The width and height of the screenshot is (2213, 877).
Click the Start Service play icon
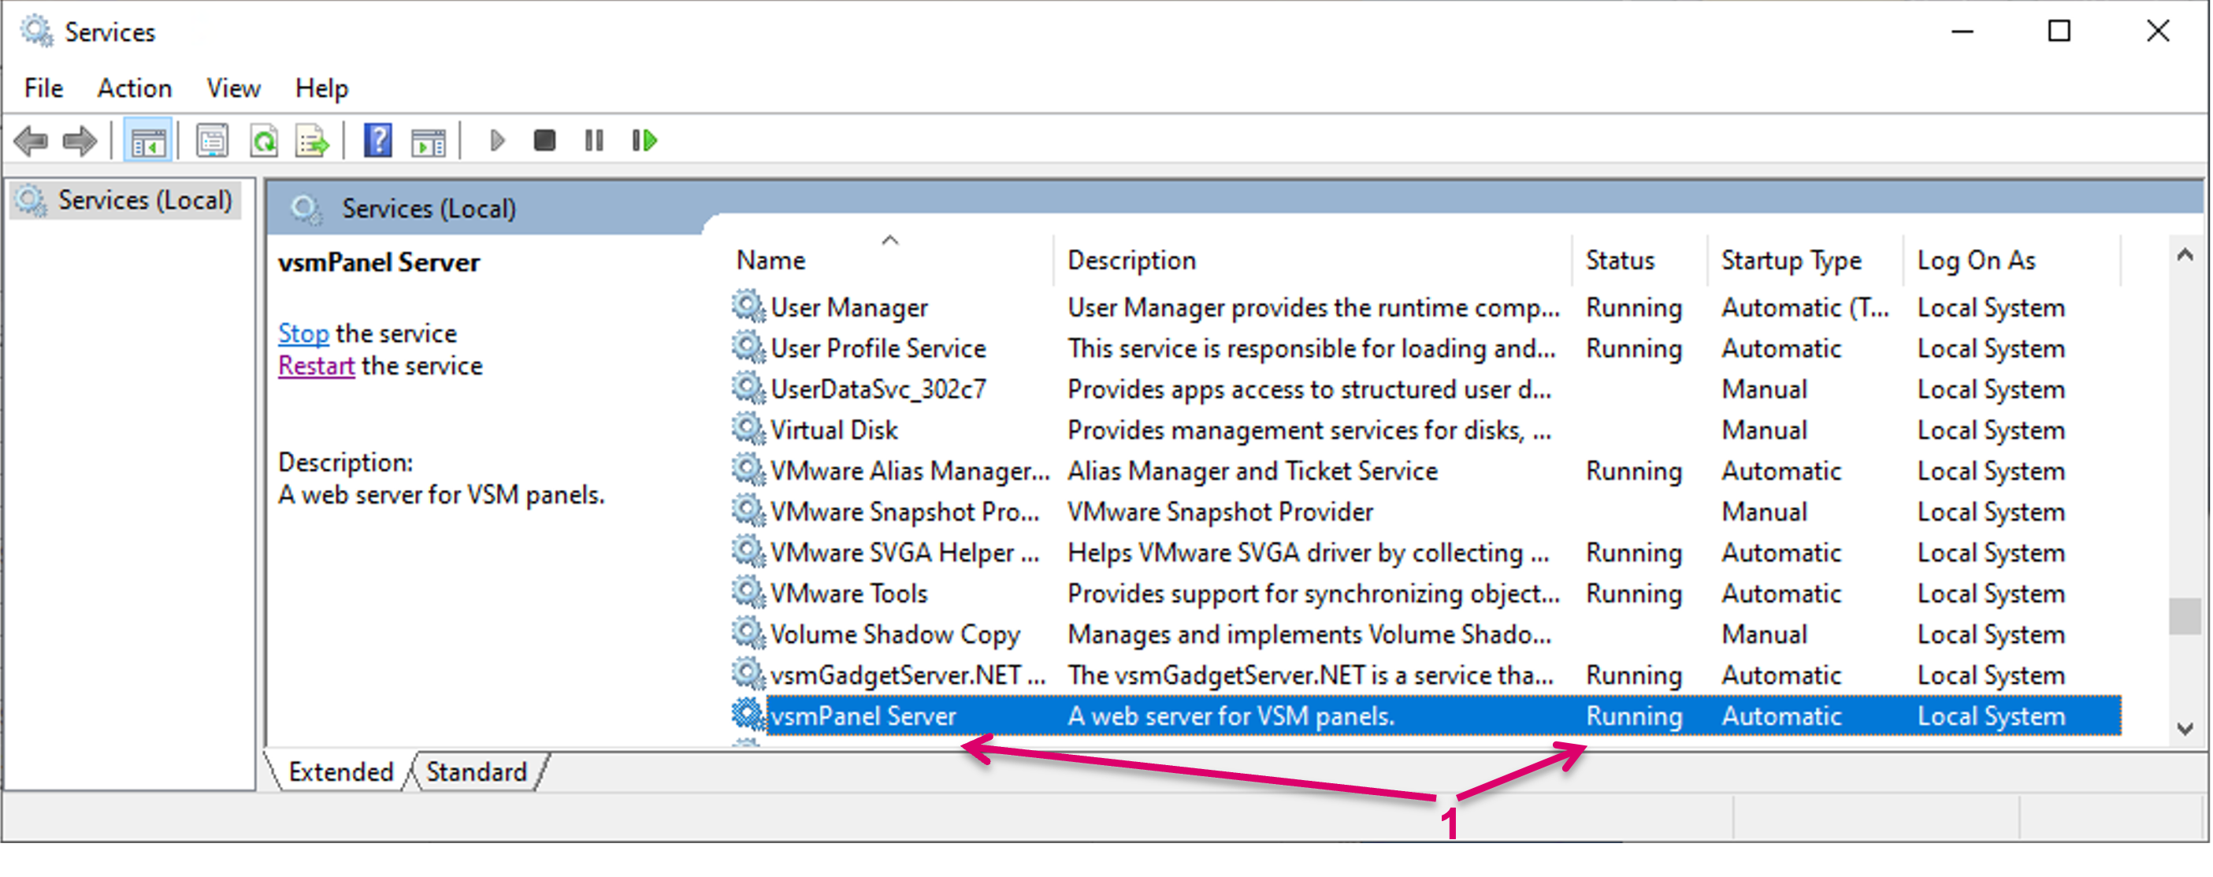tap(496, 141)
